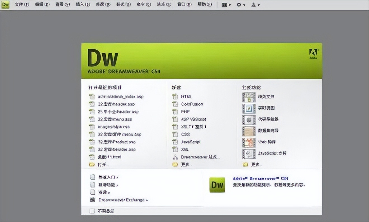Image resolution: width=369 pixels, height=222 pixels.
Task: Open the 文件 menu
Action: point(22,4)
